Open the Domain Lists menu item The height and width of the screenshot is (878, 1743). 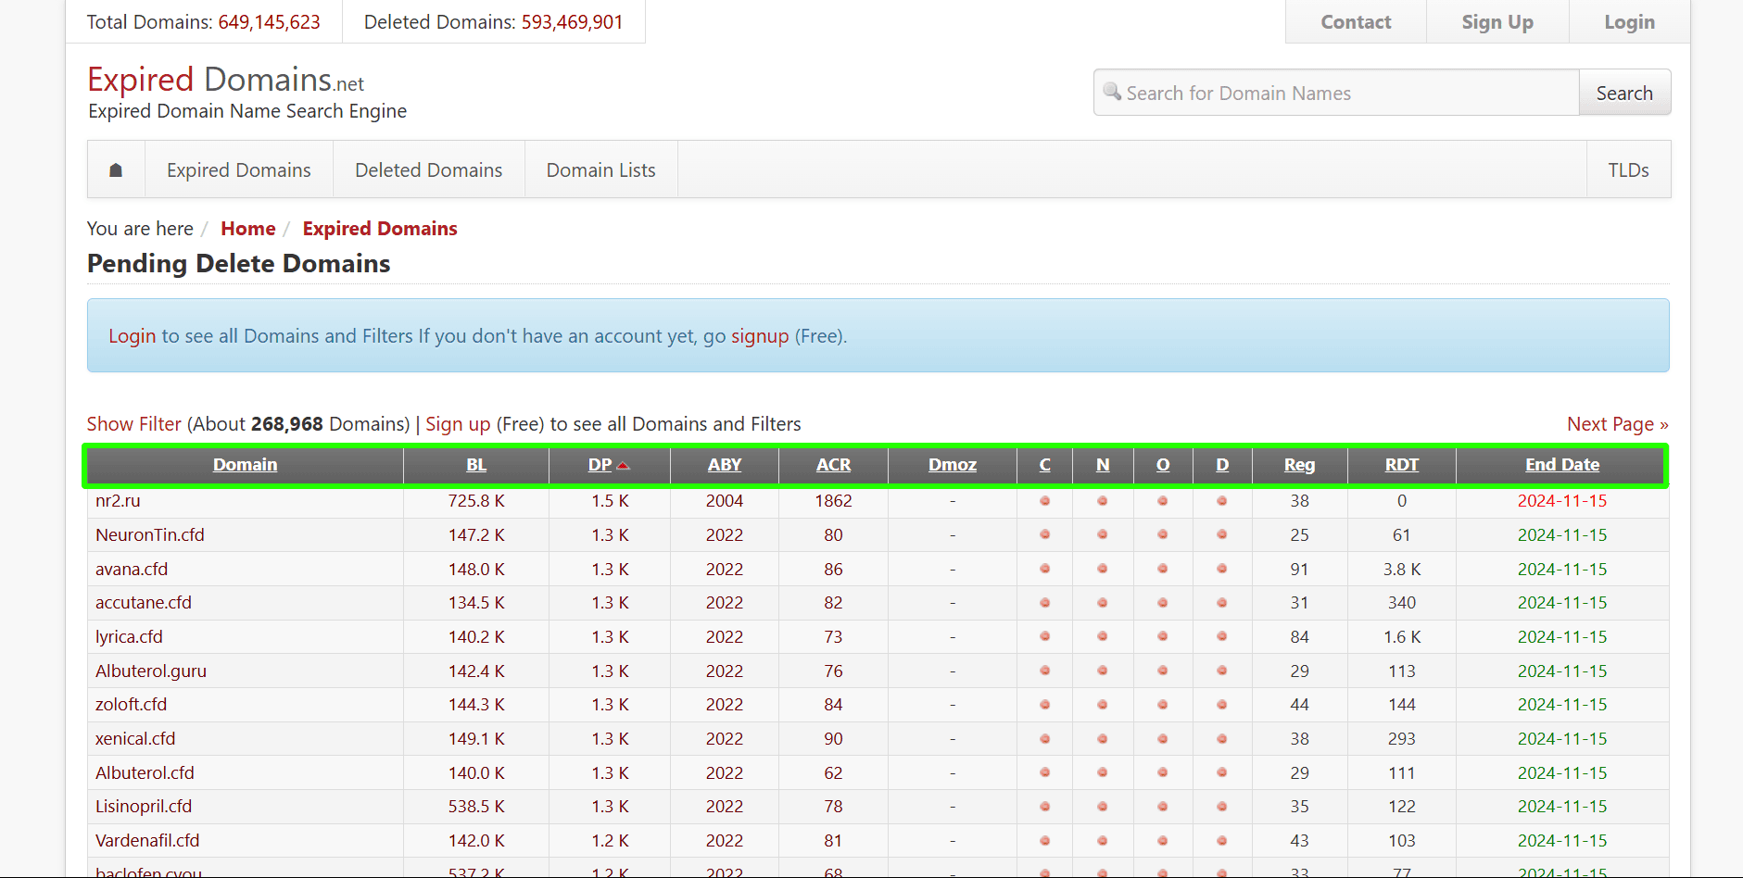600,170
